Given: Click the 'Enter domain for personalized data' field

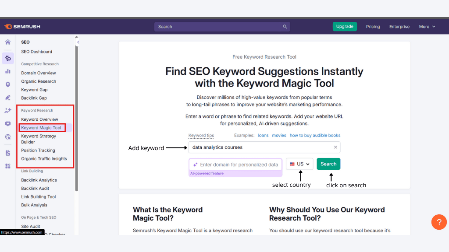Looking at the screenshot, I should 235,164.
